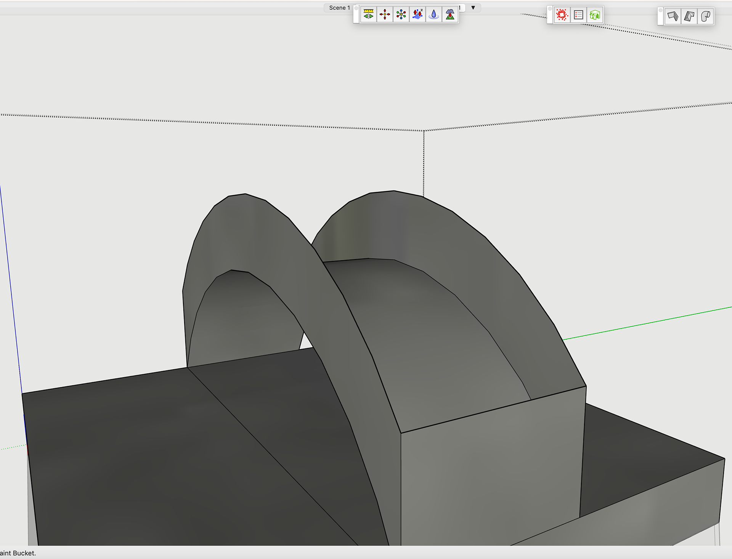Screen dimensions: 732x559
Task: Close the toolbar with the red dots icon
Action: click(550, 9)
